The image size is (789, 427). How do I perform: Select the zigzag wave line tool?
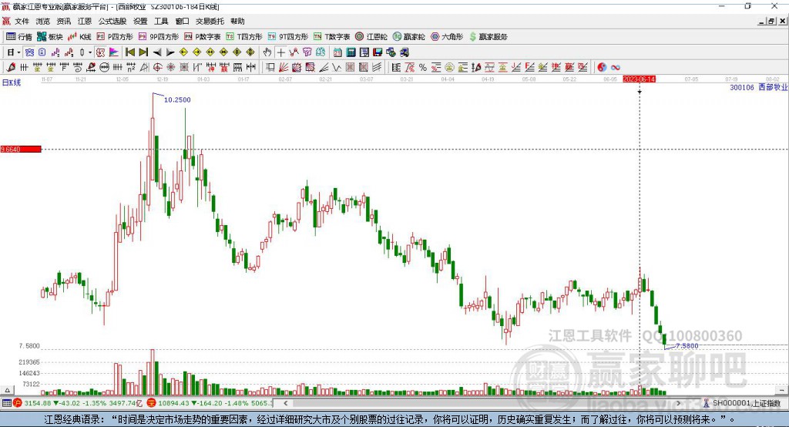[336, 68]
